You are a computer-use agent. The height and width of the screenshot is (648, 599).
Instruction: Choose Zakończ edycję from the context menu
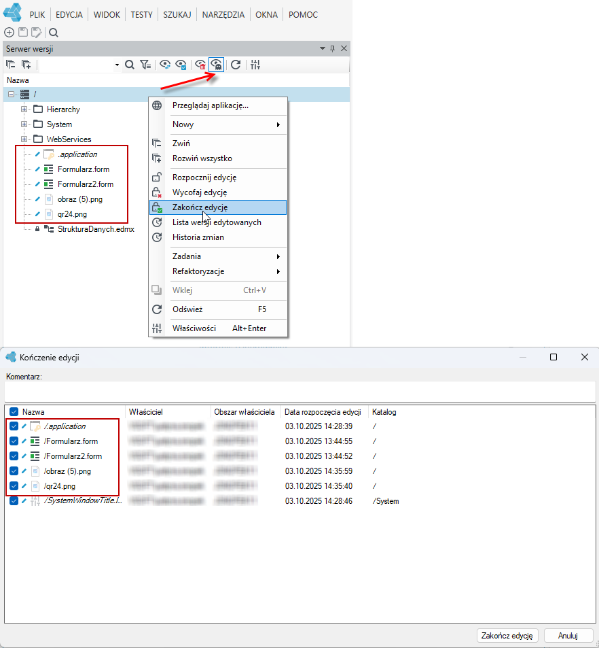[x=218, y=207]
